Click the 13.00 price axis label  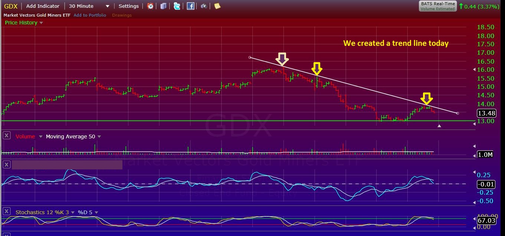pyautogui.click(x=486, y=121)
